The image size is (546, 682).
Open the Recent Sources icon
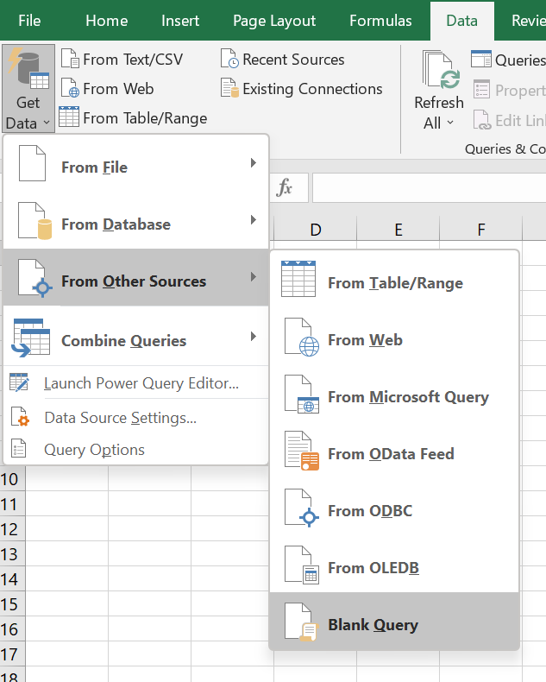(229, 60)
